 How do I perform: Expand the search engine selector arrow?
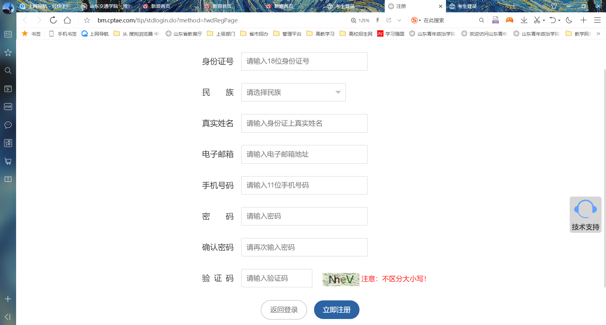click(420, 21)
